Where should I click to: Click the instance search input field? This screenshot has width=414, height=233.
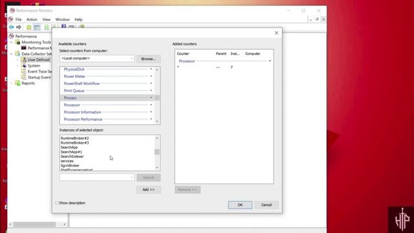pos(94,177)
